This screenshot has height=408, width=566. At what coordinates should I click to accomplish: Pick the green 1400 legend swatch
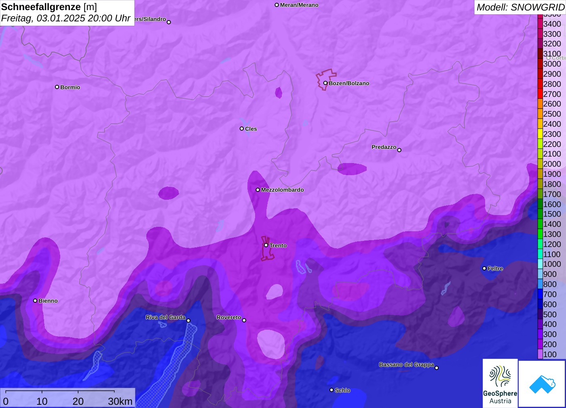[540, 224]
